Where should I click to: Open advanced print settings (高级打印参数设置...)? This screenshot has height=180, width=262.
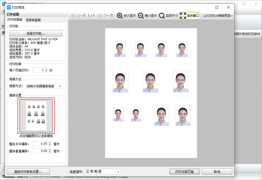28,172
